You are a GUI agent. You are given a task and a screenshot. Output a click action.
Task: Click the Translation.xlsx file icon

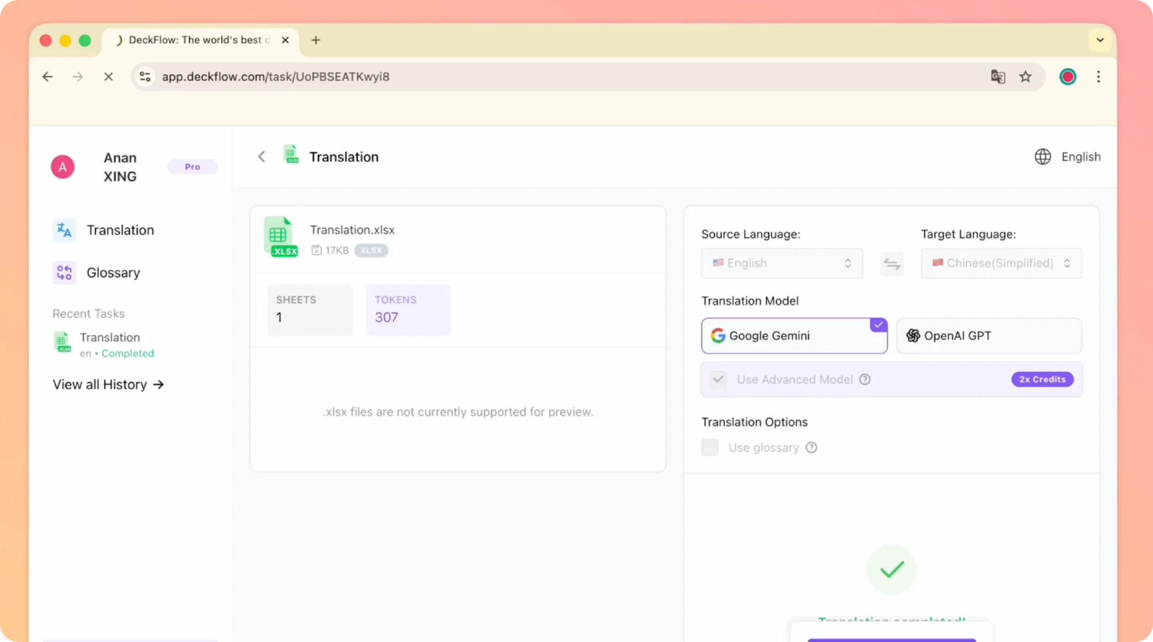[x=281, y=236]
